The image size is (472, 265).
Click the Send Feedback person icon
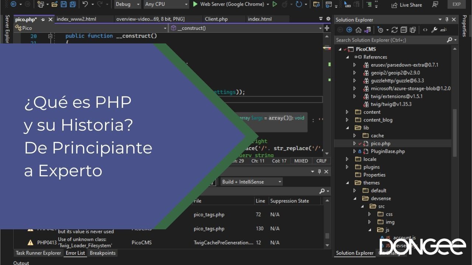[435, 4]
